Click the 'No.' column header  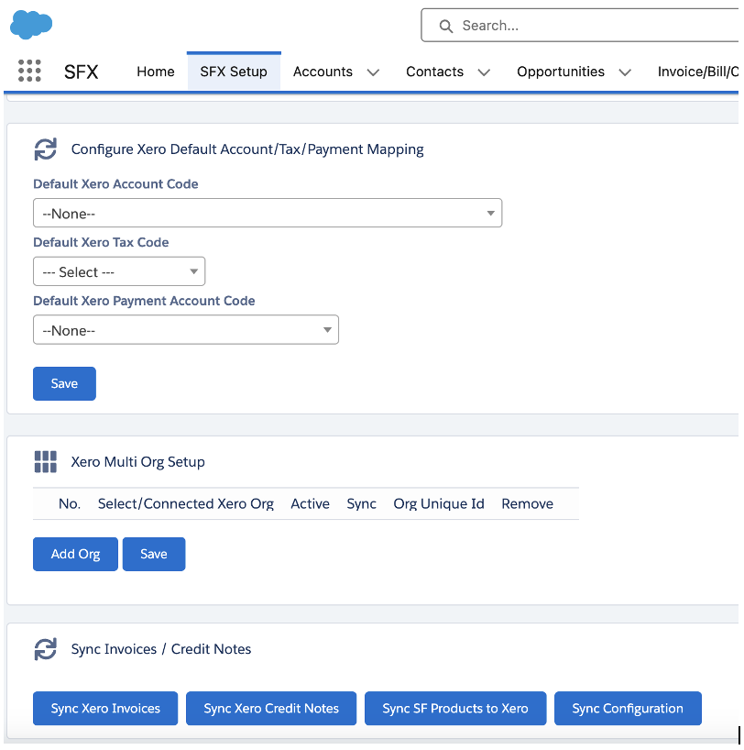click(70, 503)
